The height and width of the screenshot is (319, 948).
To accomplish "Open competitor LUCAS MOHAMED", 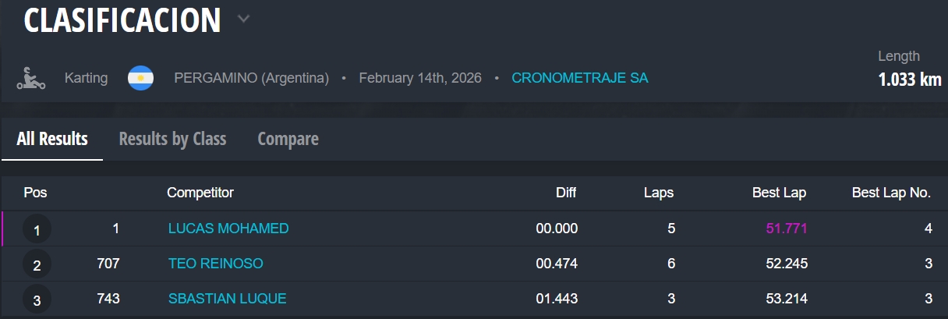I will pyautogui.click(x=228, y=229).
